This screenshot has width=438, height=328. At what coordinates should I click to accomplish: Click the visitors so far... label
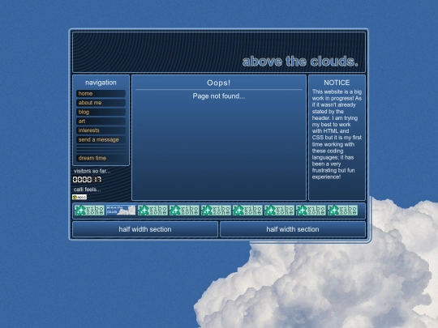click(x=92, y=171)
